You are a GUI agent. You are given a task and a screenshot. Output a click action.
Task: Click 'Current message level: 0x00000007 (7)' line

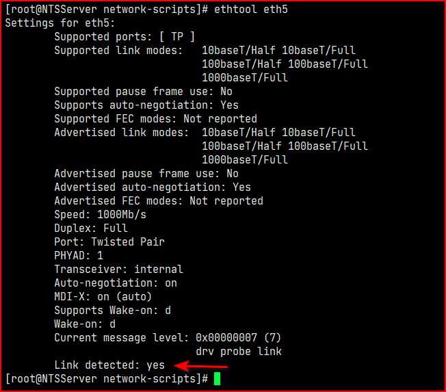pyautogui.click(x=168, y=337)
